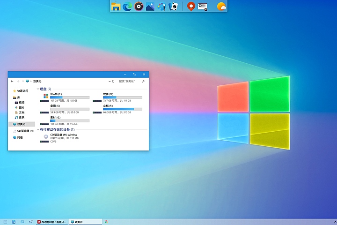
Task: Select 库 in the navigation pane
Action: (16, 97)
